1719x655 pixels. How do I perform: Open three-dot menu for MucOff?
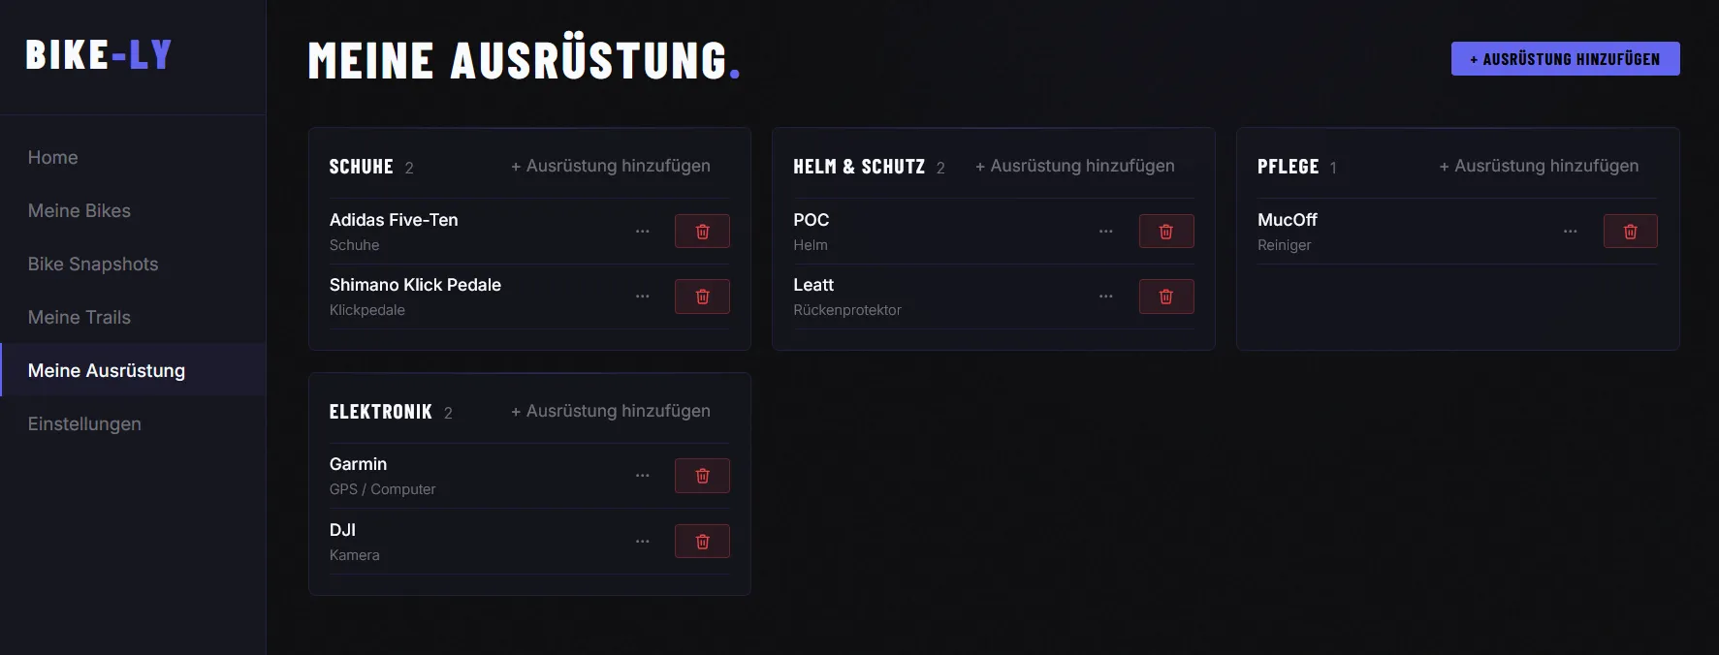point(1570,232)
